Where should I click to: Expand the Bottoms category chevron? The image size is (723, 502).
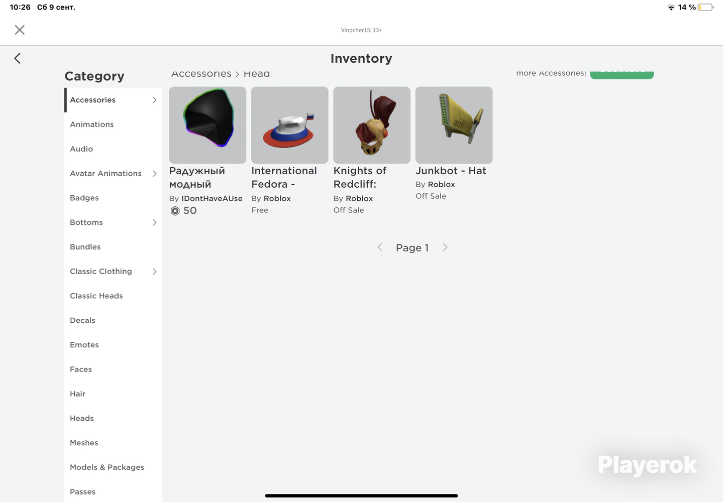point(154,222)
